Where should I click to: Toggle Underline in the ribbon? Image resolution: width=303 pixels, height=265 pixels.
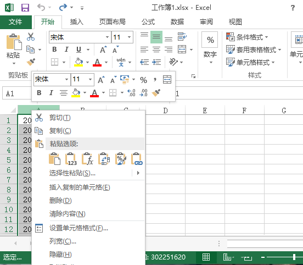[78, 49]
